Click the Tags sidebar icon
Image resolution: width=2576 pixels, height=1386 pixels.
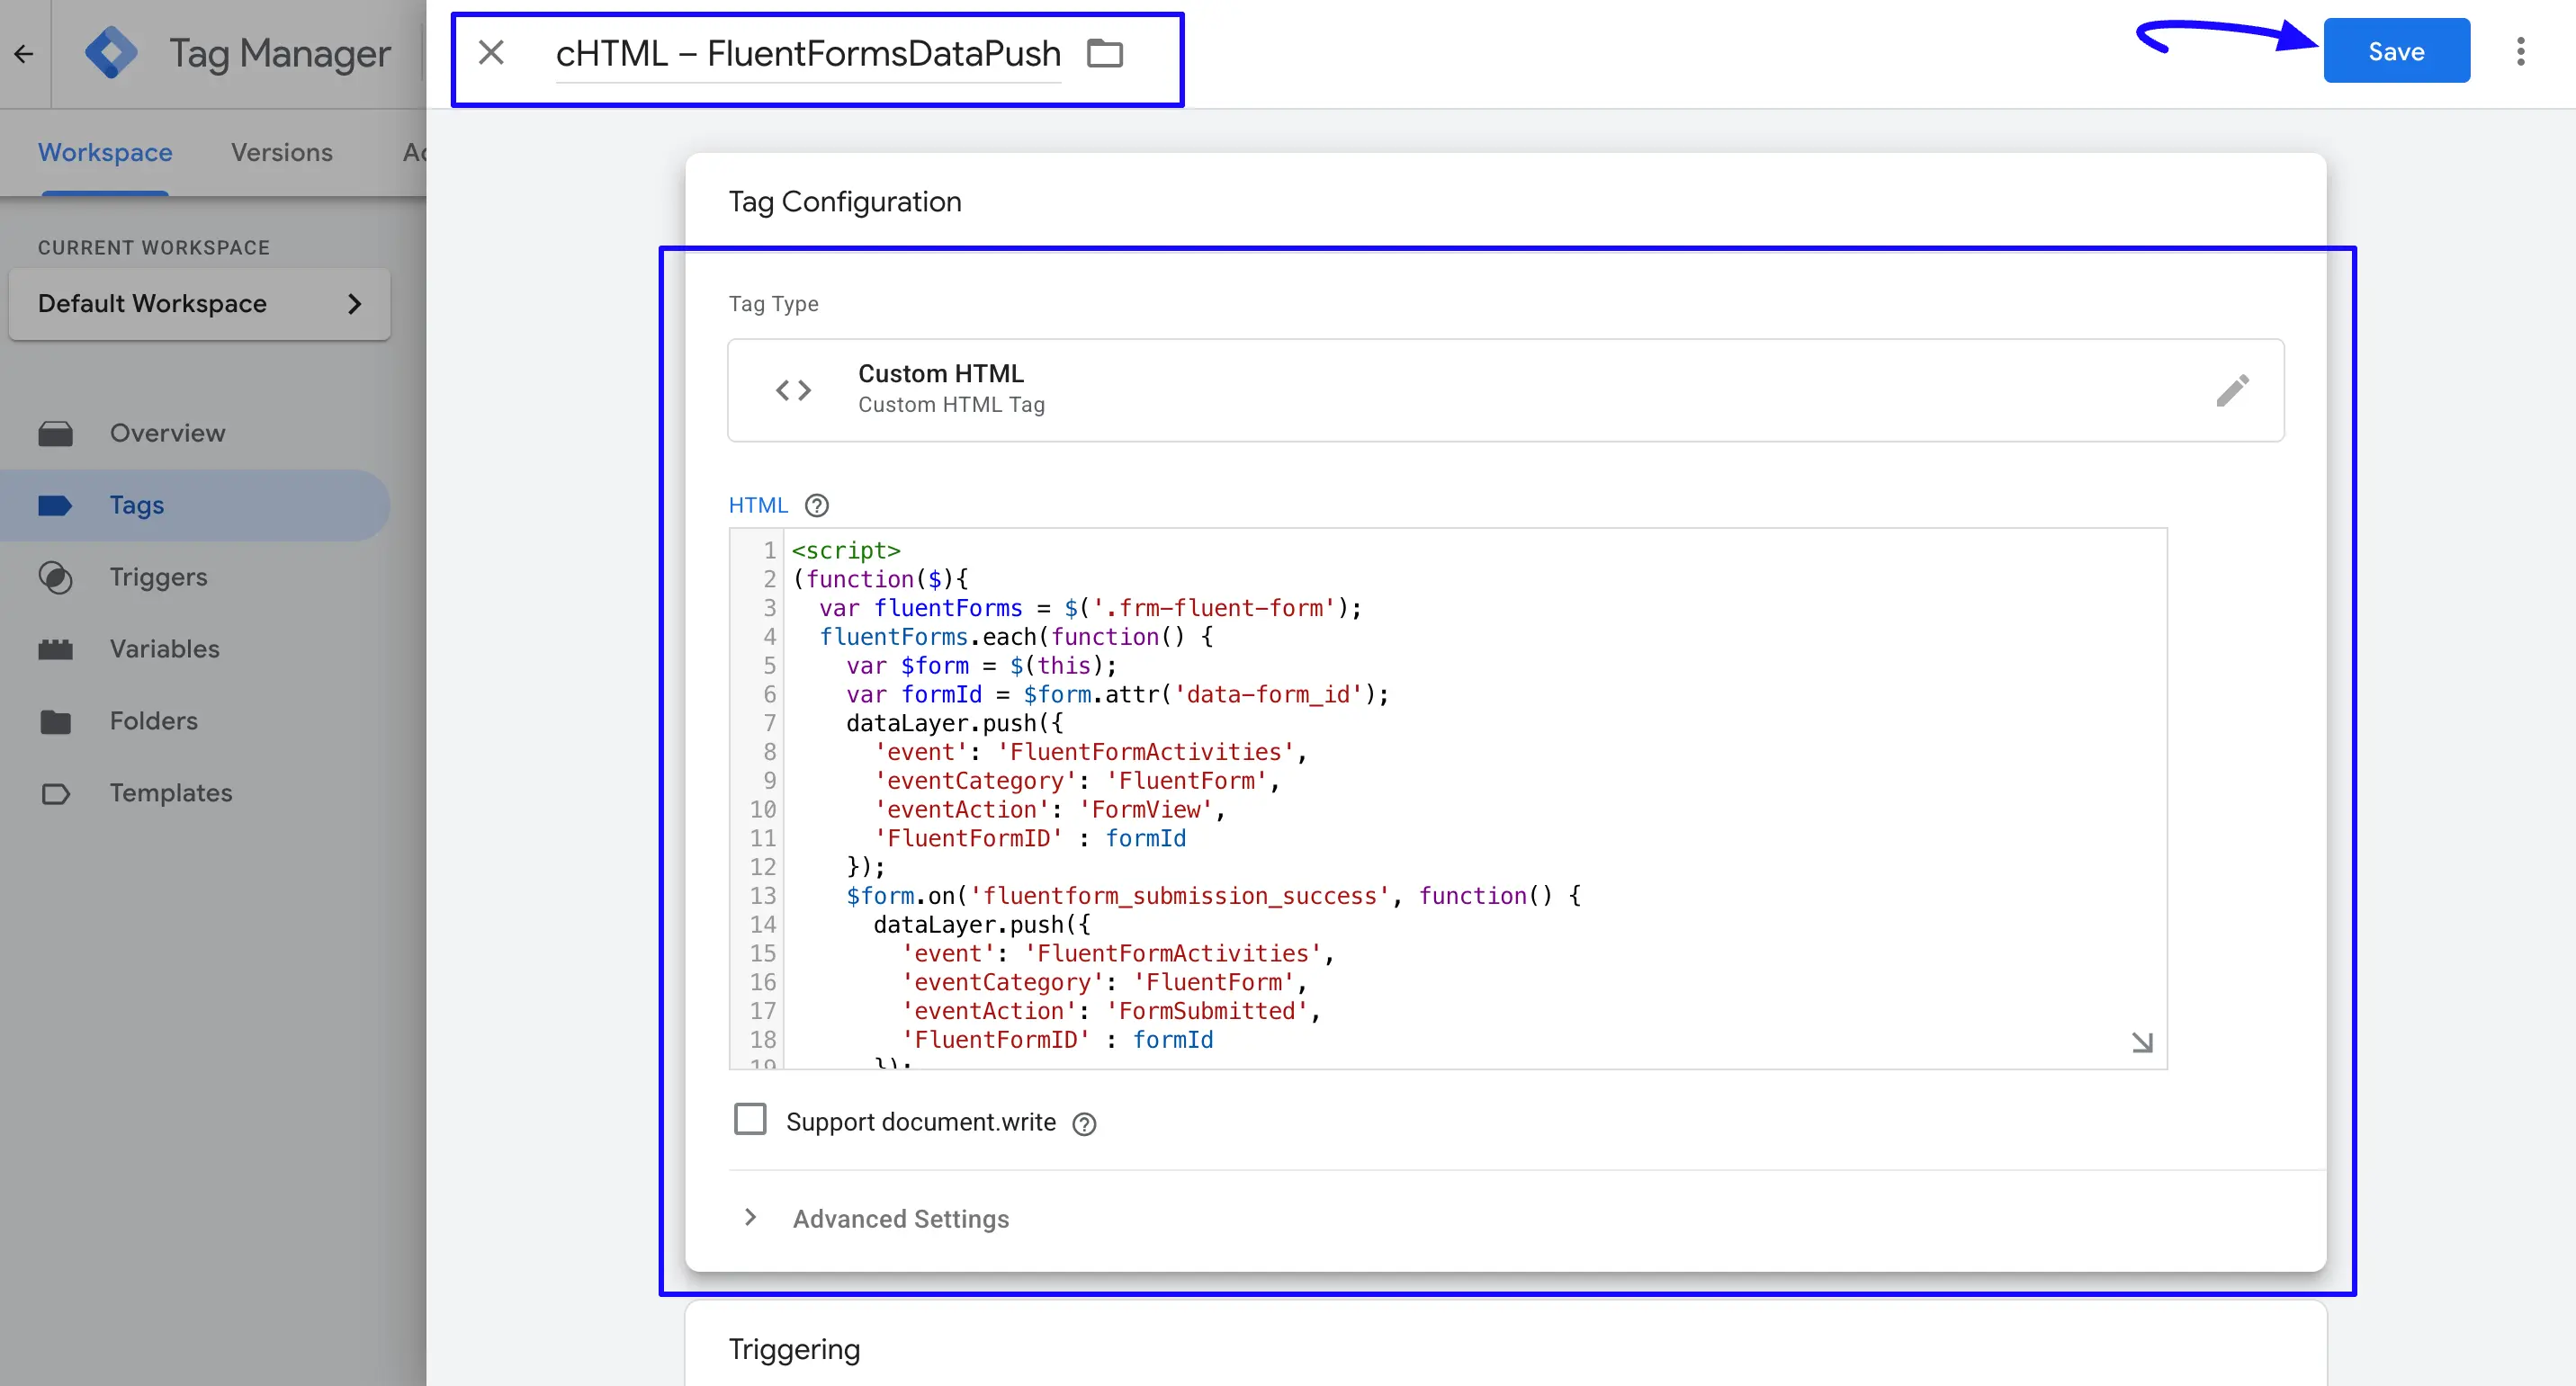coord(55,505)
